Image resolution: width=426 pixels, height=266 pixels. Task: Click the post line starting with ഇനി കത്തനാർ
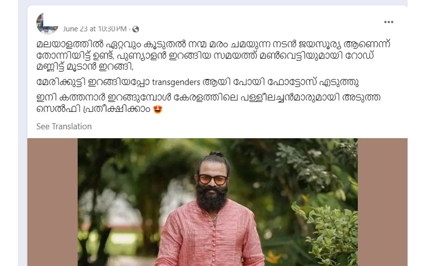point(209,97)
